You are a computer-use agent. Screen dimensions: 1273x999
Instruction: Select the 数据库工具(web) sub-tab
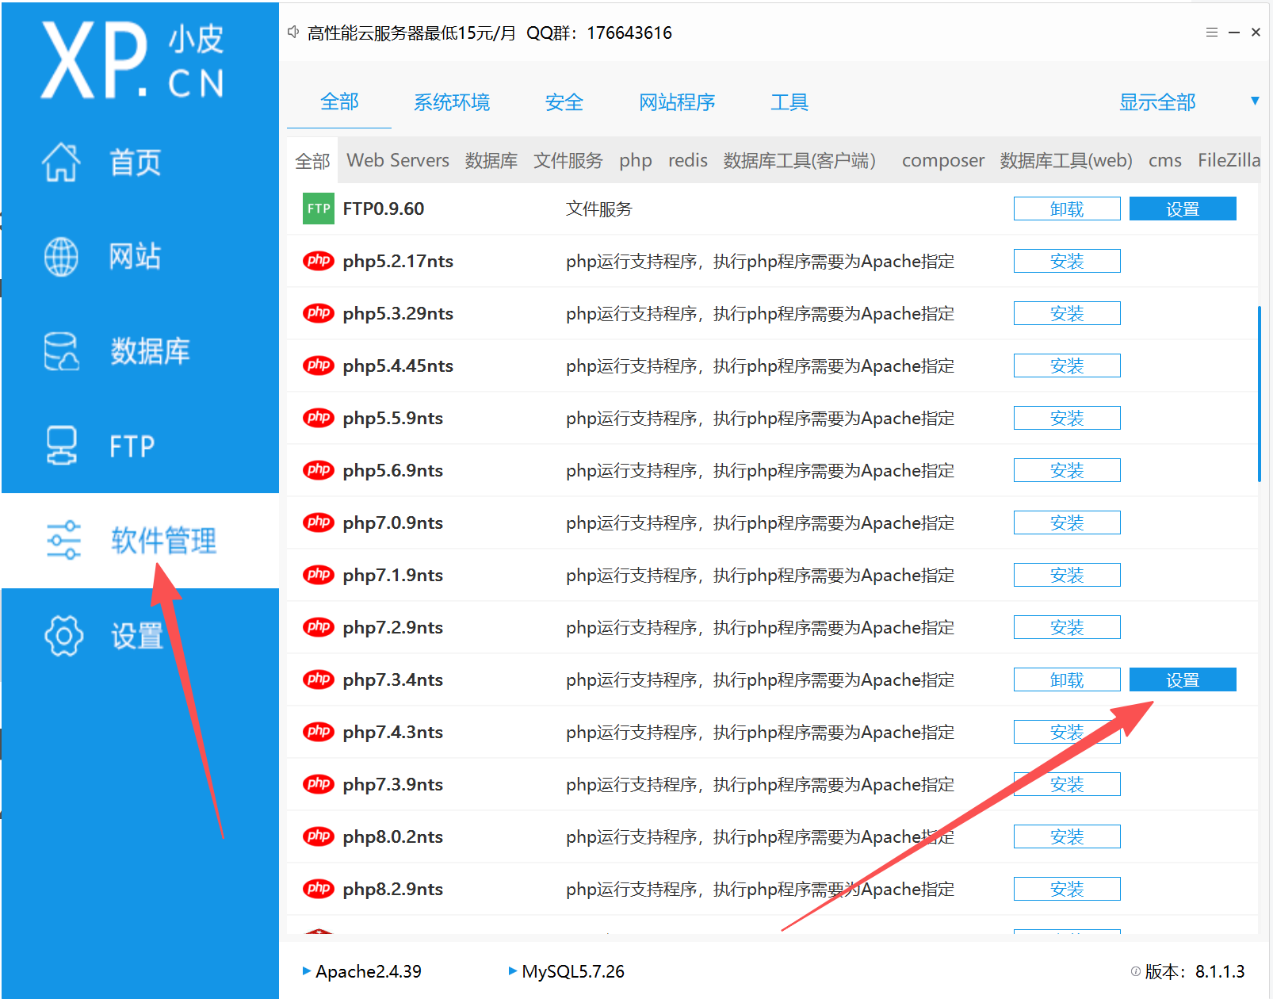coord(1066,160)
